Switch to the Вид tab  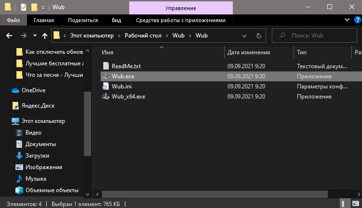[116, 20]
